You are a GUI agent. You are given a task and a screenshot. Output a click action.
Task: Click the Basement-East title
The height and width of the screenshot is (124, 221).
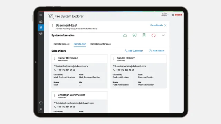pyautogui.click(x=66, y=25)
